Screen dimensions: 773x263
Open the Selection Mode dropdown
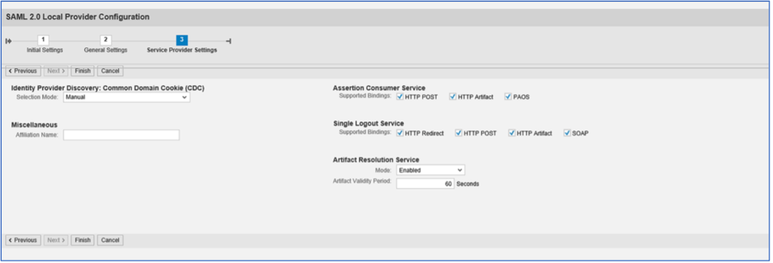[x=126, y=97]
